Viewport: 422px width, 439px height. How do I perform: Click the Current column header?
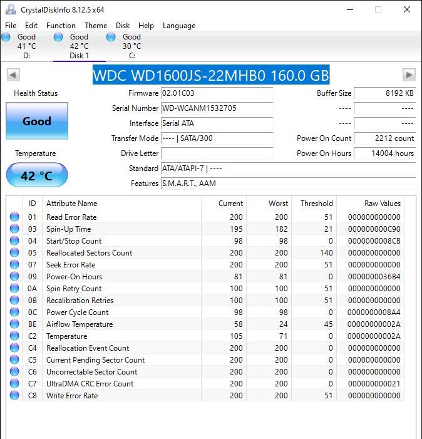tap(224, 204)
